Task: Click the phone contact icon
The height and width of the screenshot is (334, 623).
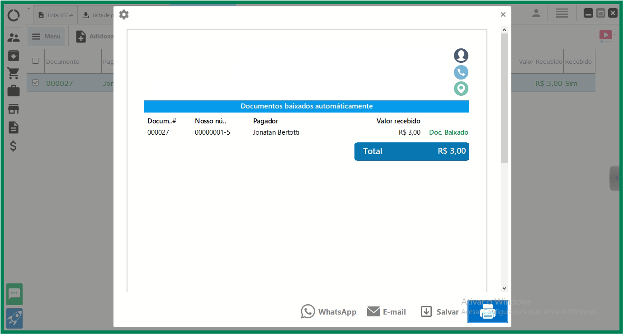Action: [461, 72]
